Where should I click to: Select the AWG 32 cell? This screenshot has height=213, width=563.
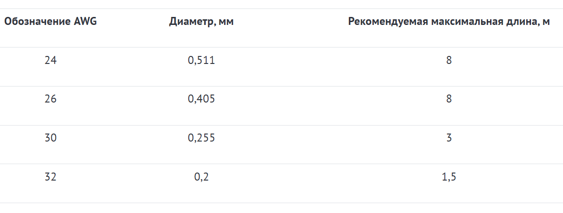click(51, 177)
